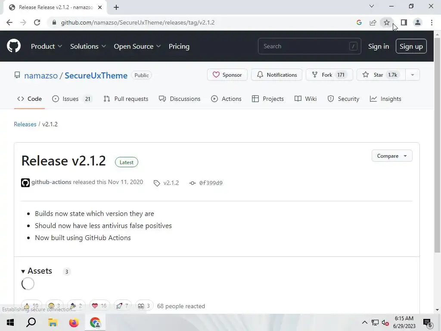Open the dropdown next to Star
Image resolution: width=441 pixels, height=331 pixels.
pos(413,75)
